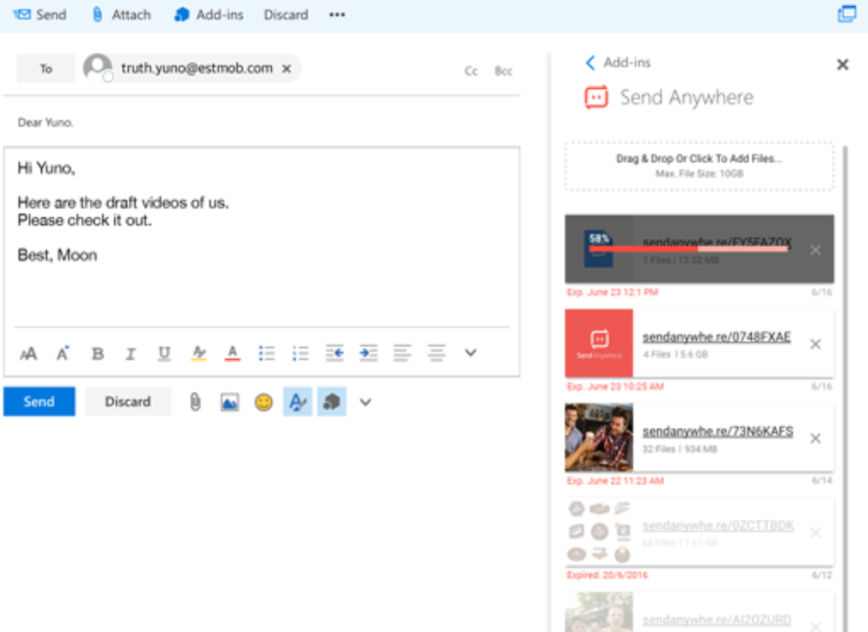Click the Send Anywhere panel scrollbar
The height and width of the screenshot is (632, 868).
[845, 388]
